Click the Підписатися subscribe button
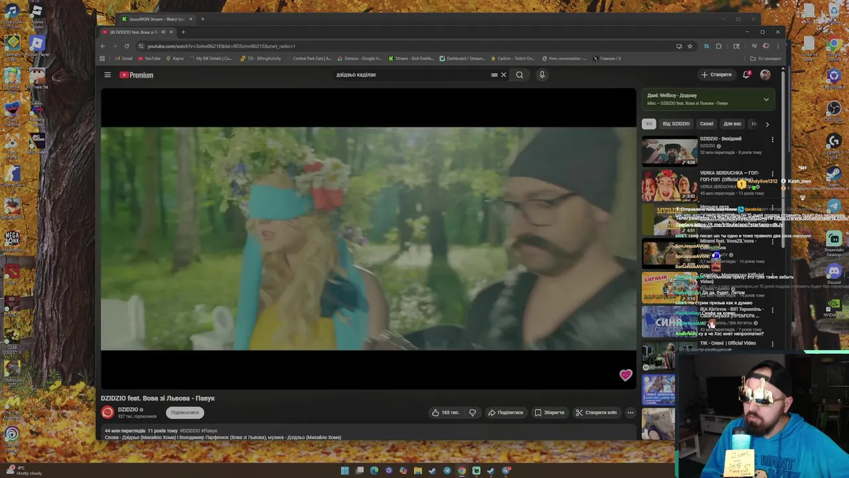The height and width of the screenshot is (478, 849). [x=184, y=412]
